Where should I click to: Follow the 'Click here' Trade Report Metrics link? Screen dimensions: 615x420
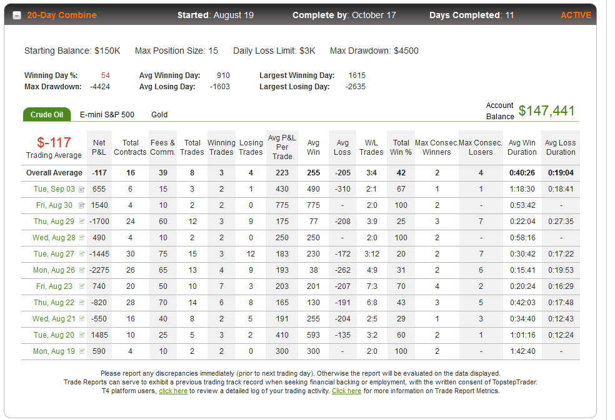point(346,391)
